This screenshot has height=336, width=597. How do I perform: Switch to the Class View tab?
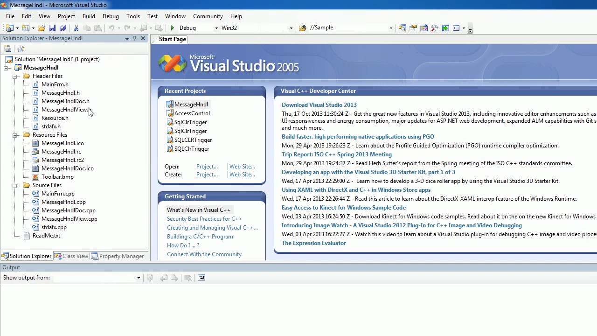point(71,256)
